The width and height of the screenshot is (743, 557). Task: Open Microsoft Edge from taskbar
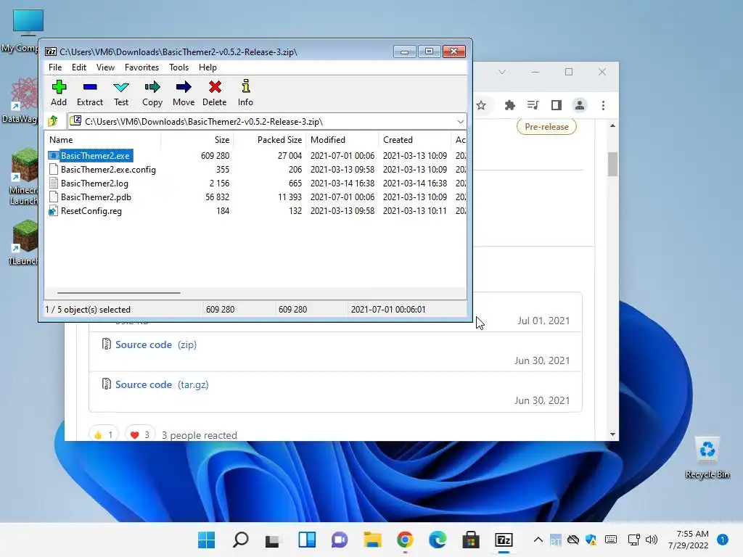click(438, 540)
